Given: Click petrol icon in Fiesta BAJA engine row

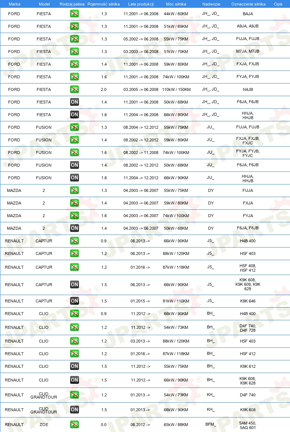Looking at the screenshot, I should click(75, 13).
